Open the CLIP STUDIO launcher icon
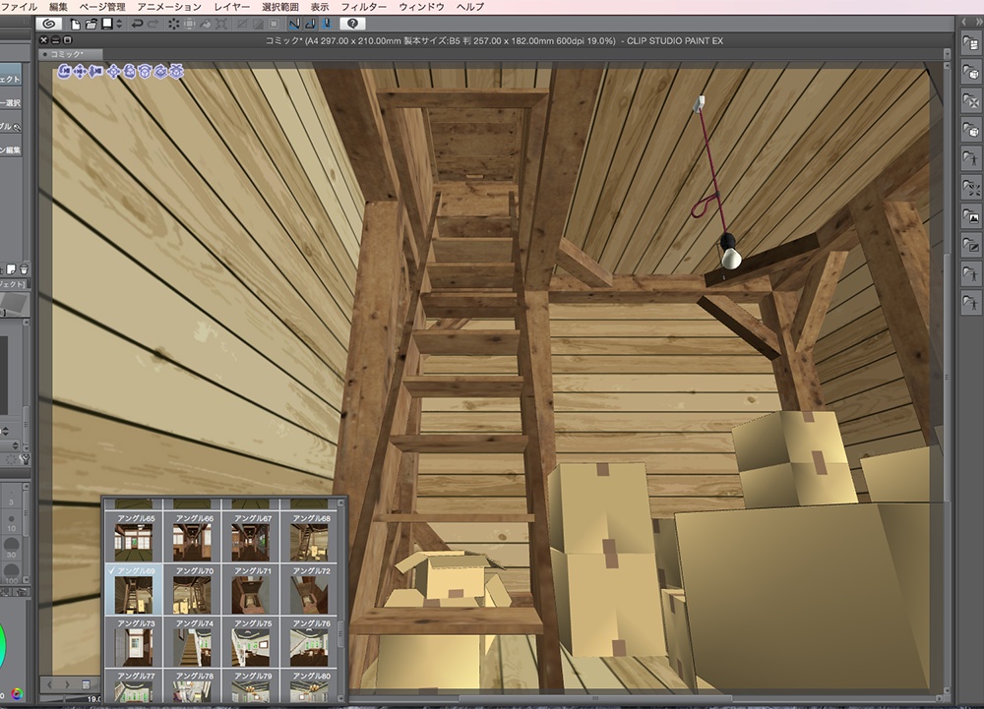The height and width of the screenshot is (709, 984). tap(49, 24)
